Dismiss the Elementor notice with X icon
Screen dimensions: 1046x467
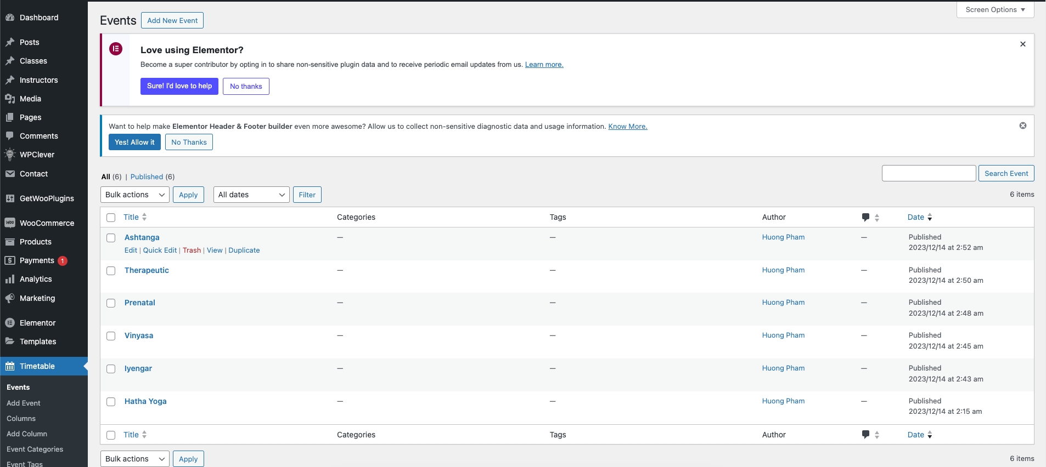pos(1022,44)
